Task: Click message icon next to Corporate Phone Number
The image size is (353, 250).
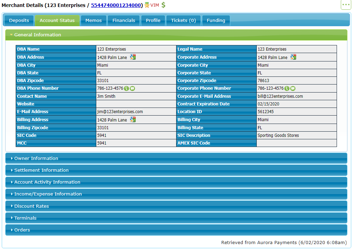Action: tap(293, 88)
